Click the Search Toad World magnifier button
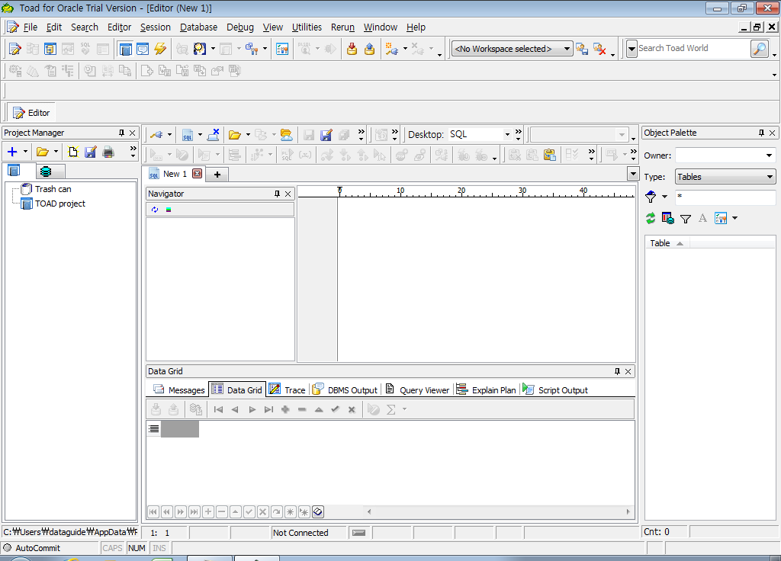 tap(759, 49)
